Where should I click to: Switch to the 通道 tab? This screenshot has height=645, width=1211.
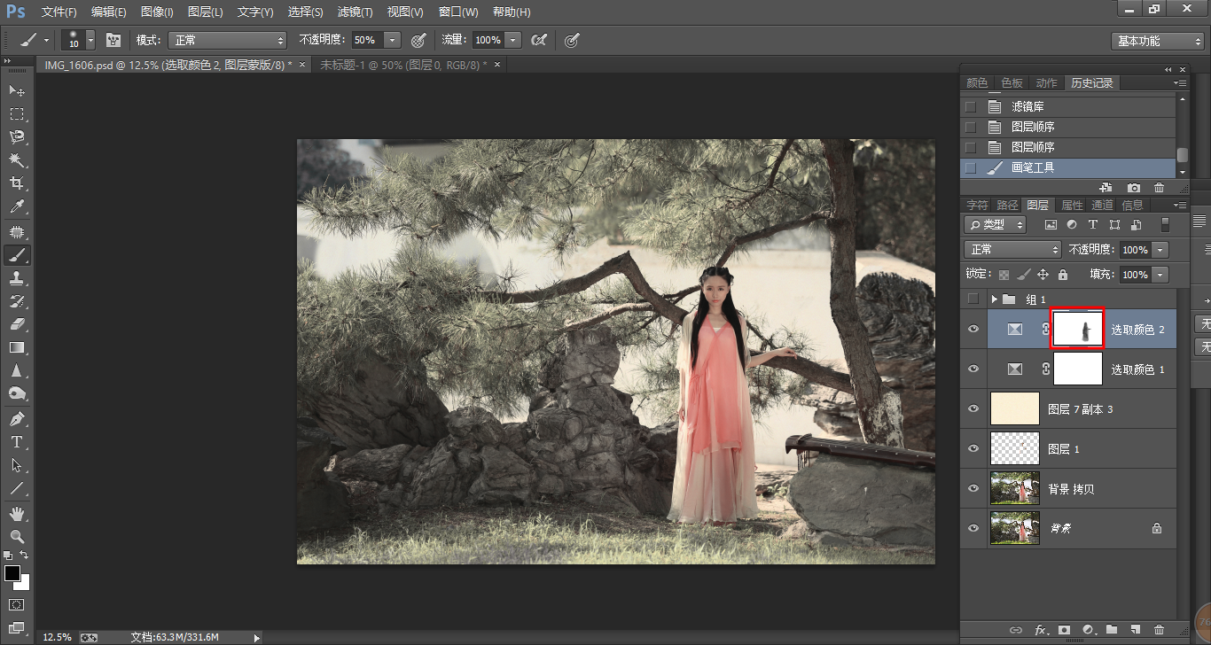coord(1102,205)
